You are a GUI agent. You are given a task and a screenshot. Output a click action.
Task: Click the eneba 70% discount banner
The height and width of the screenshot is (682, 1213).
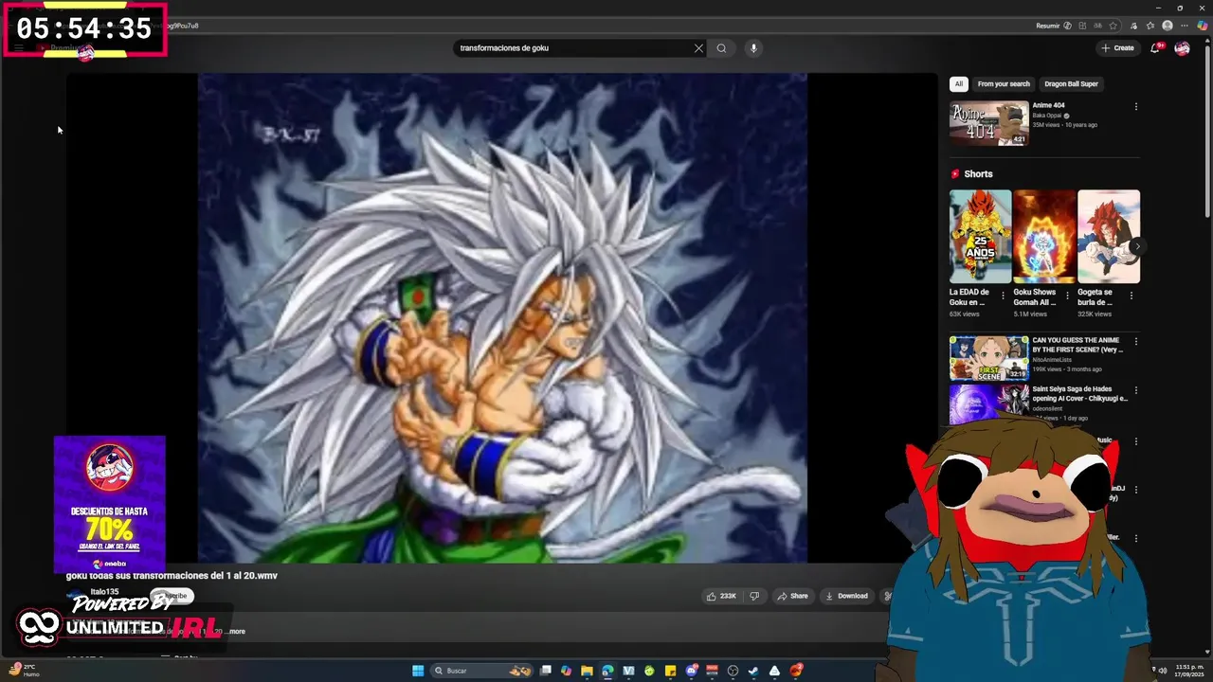pos(110,504)
